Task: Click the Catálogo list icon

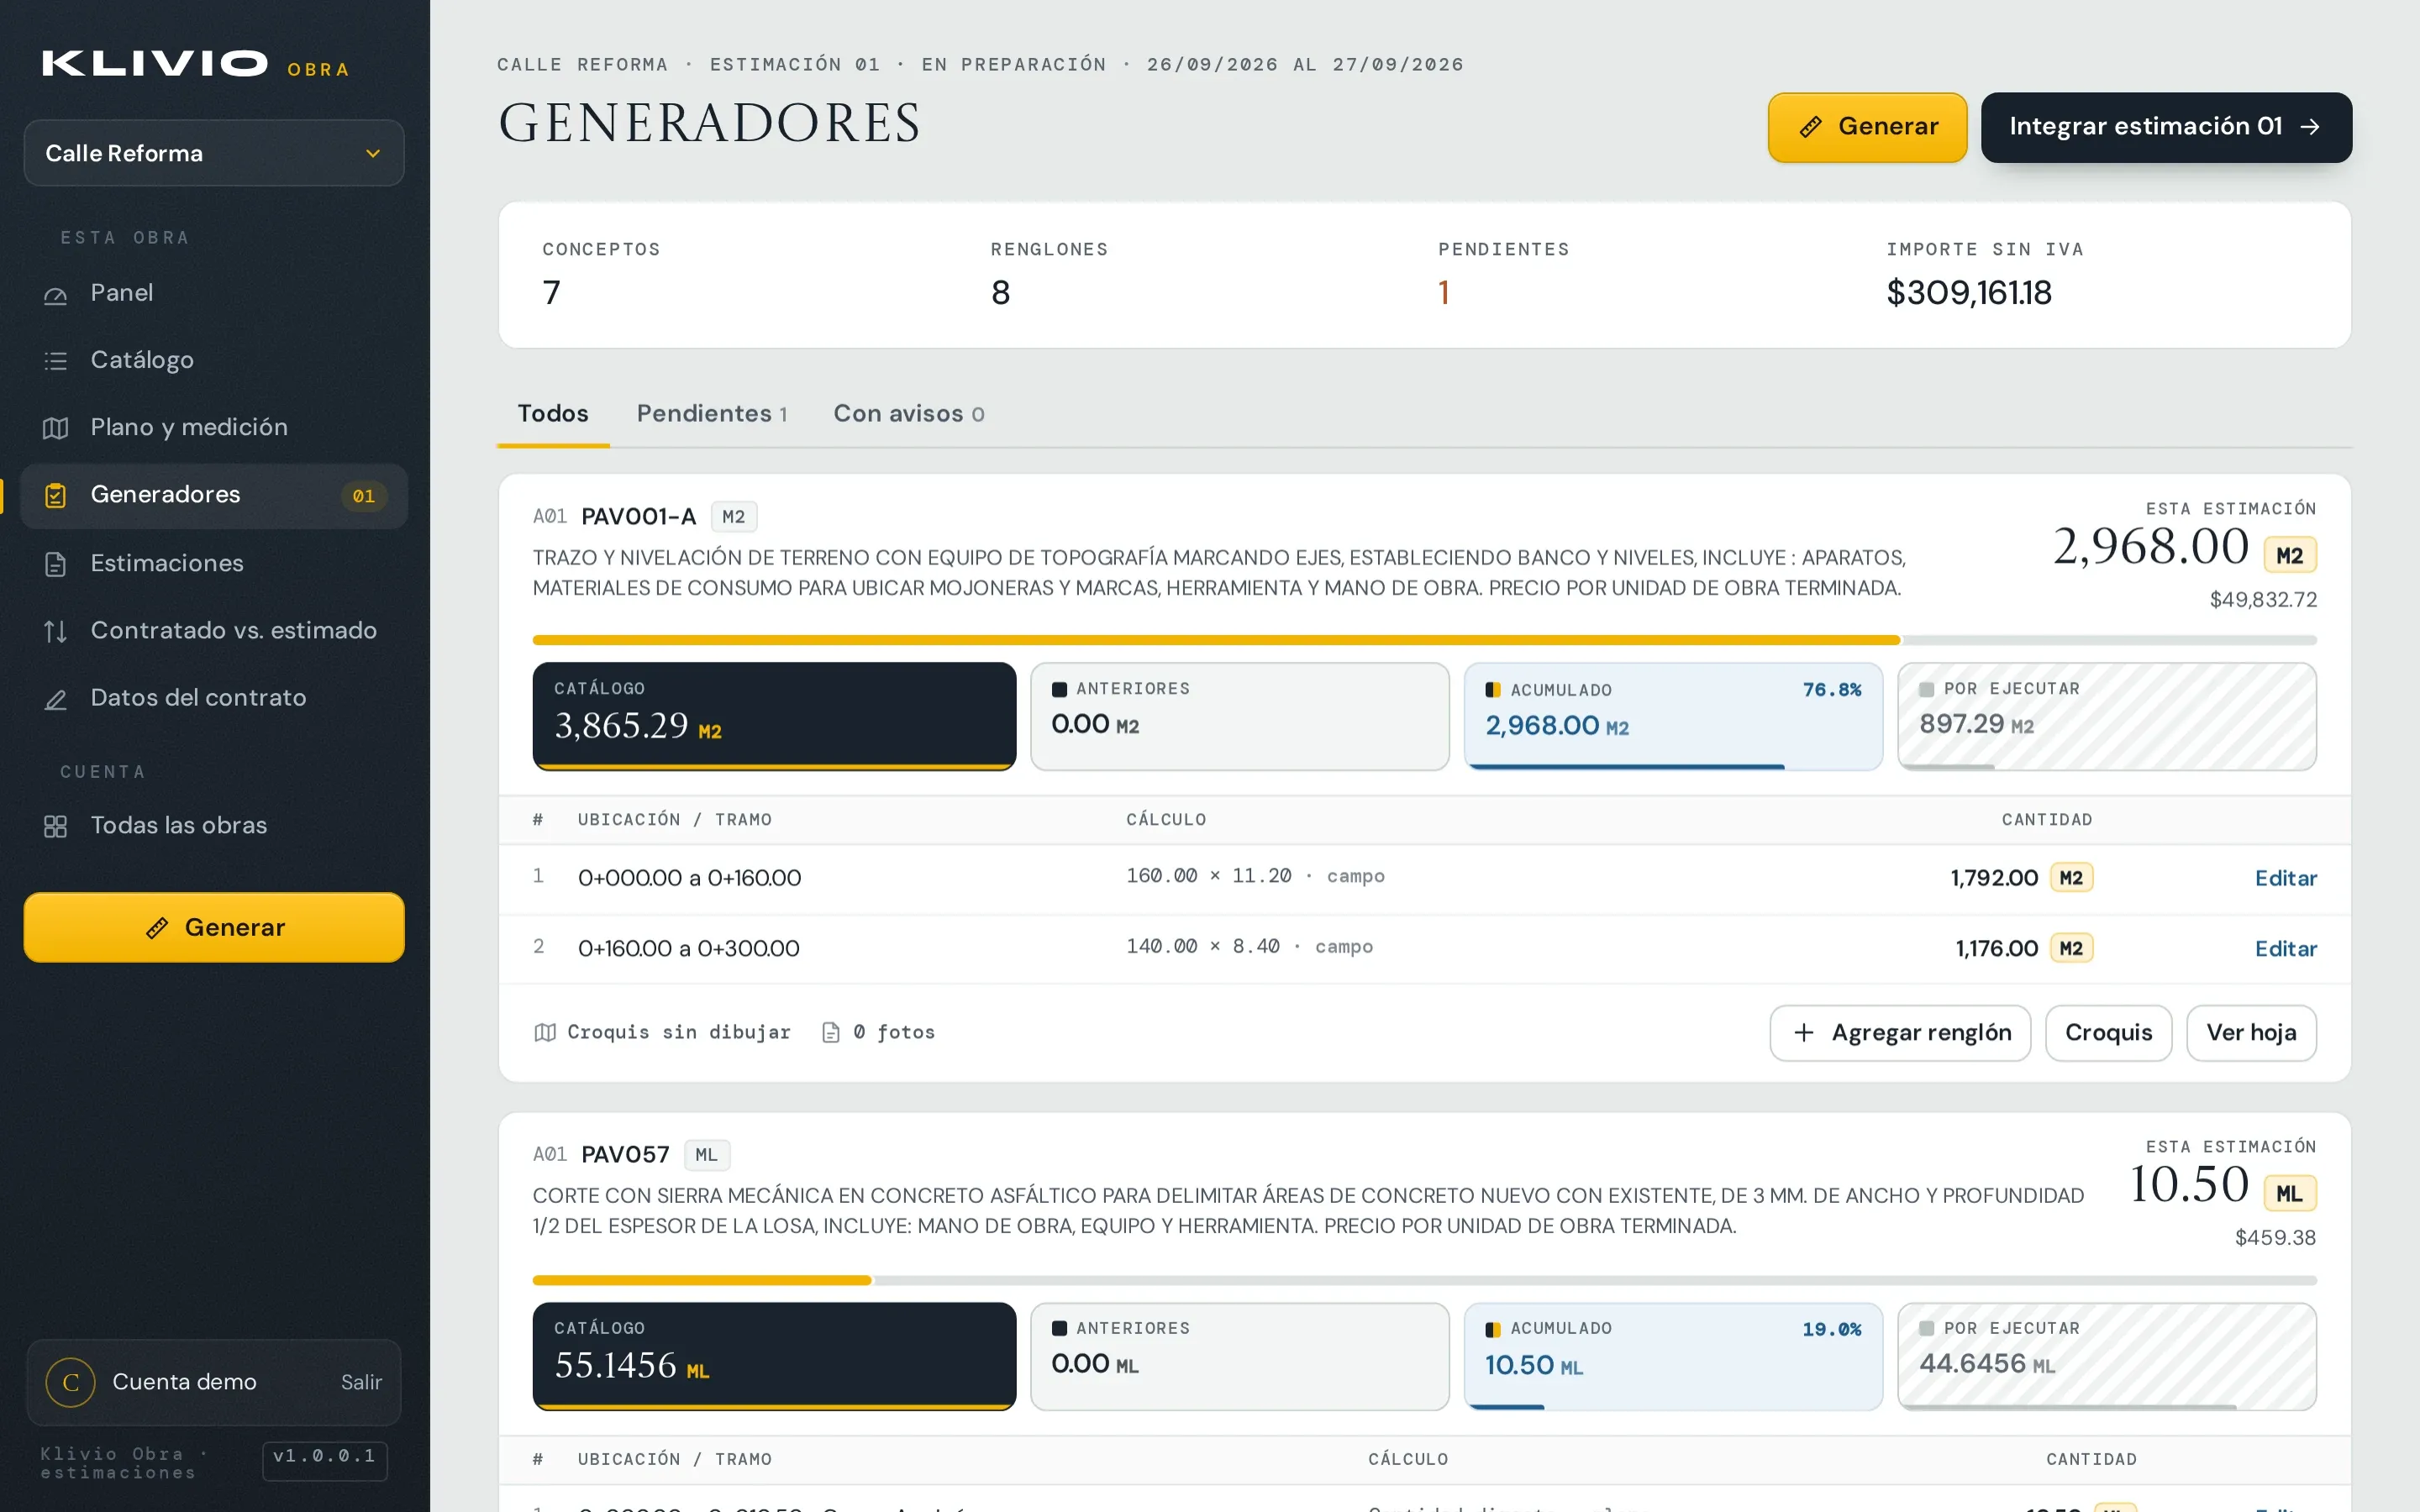Action: (56, 361)
